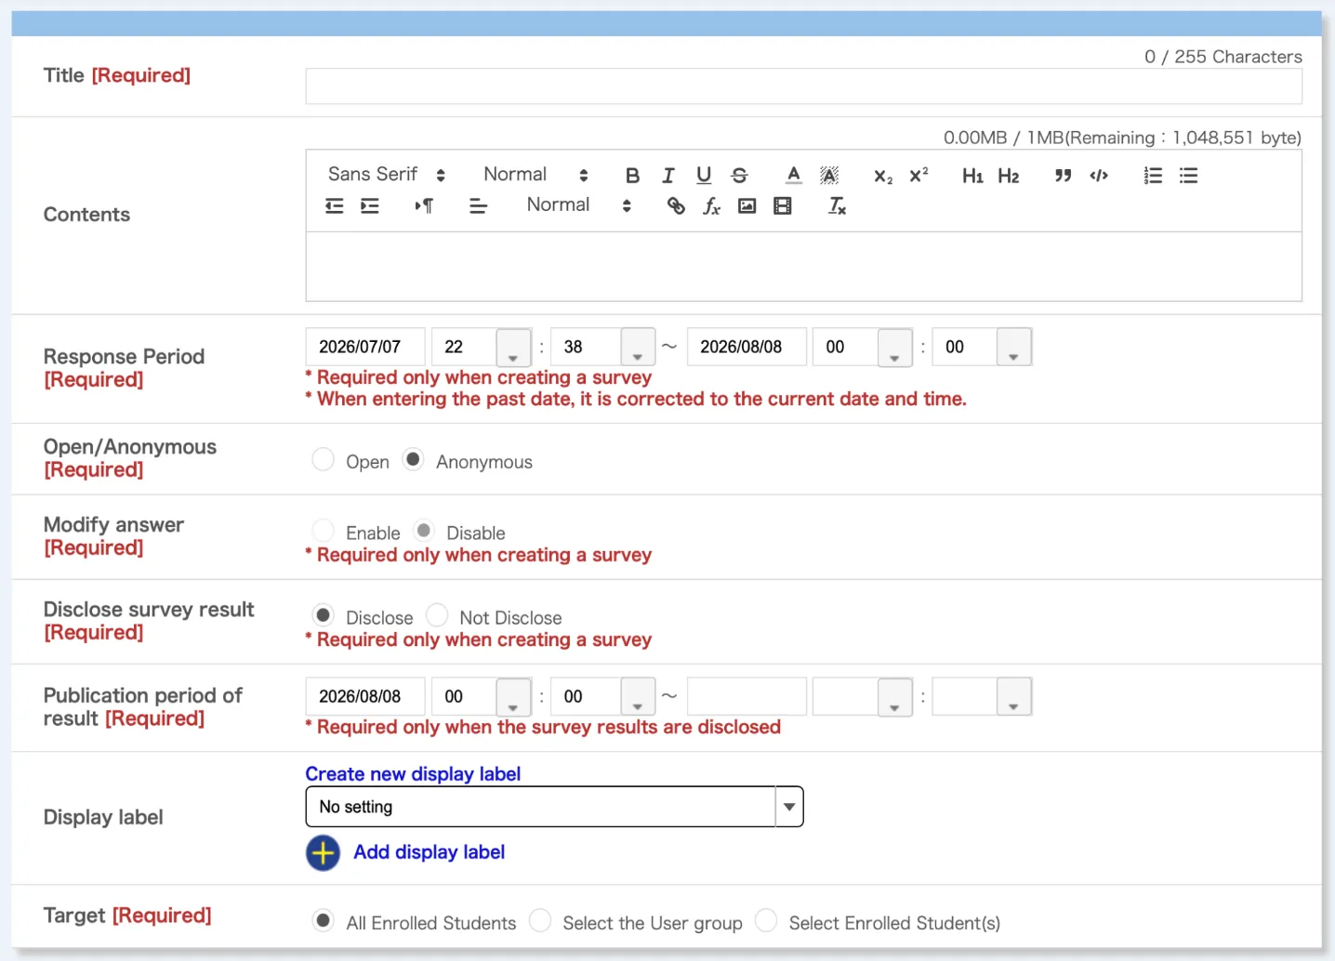Open Publication period start hour dropdown
The image size is (1335, 961).
point(513,697)
